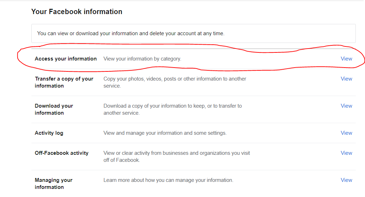365x197 pixels.
Task: Click the 'You can view or download' notice
Action: click(x=194, y=33)
